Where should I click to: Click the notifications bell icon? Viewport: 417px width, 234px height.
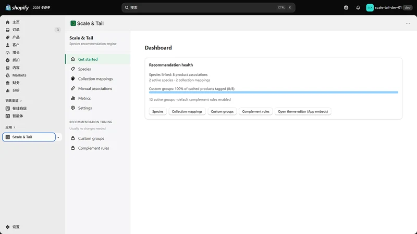click(358, 8)
